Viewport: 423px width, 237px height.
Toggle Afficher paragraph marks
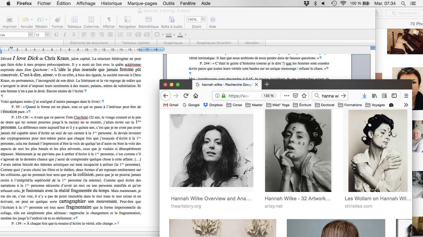[x=109, y=20]
